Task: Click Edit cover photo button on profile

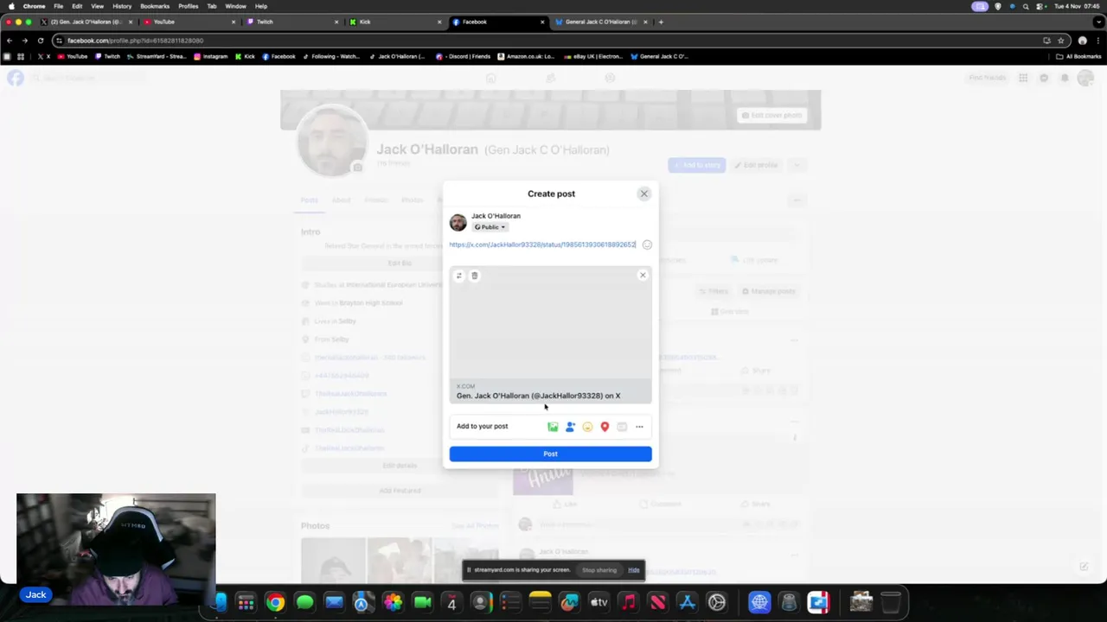Action: pyautogui.click(x=771, y=115)
